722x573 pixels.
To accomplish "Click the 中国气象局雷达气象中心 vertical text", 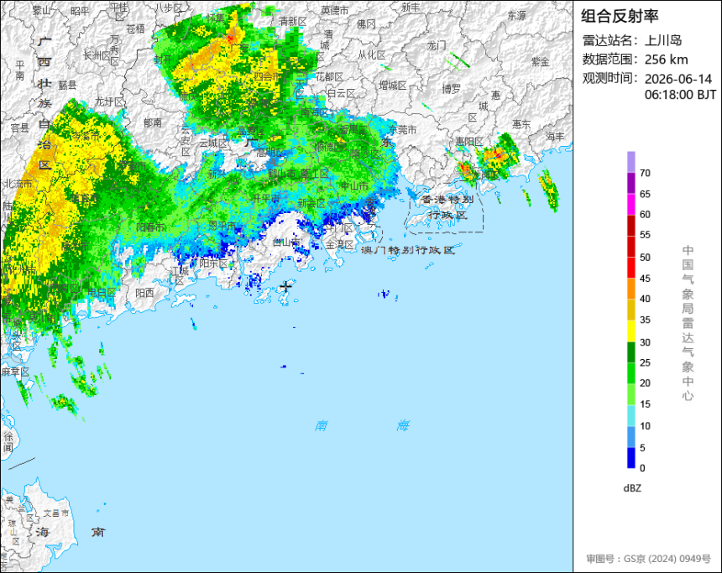I will click(688, 323).
